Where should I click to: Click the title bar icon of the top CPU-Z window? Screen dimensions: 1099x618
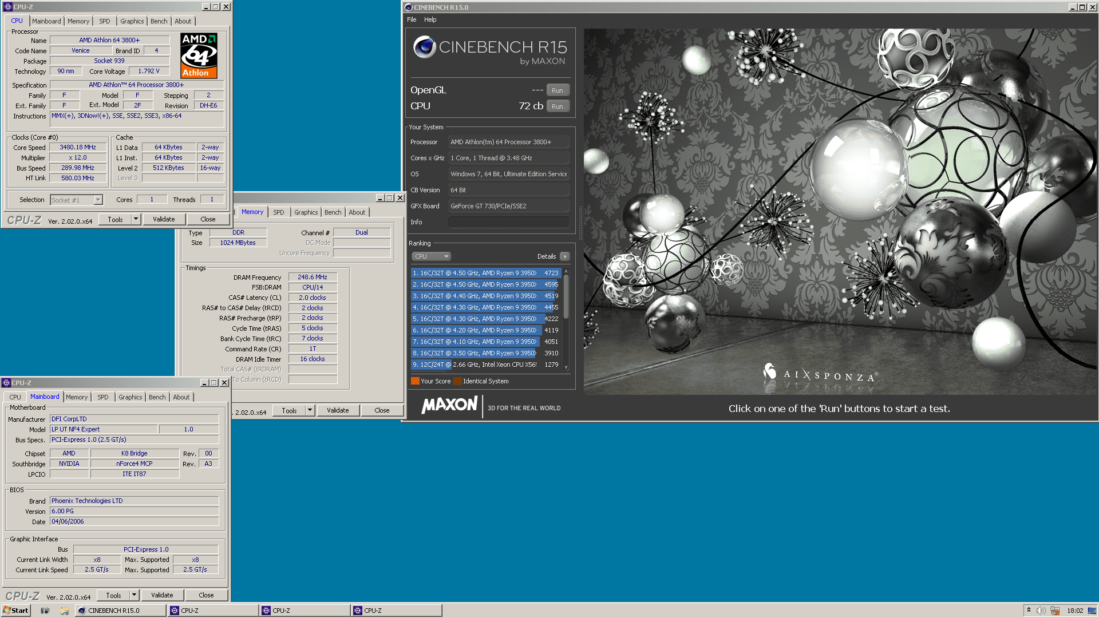point(7,7)
